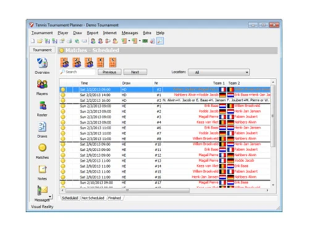Select match #17 on Sun 2/10/2013 09:00

click(165, 183)
